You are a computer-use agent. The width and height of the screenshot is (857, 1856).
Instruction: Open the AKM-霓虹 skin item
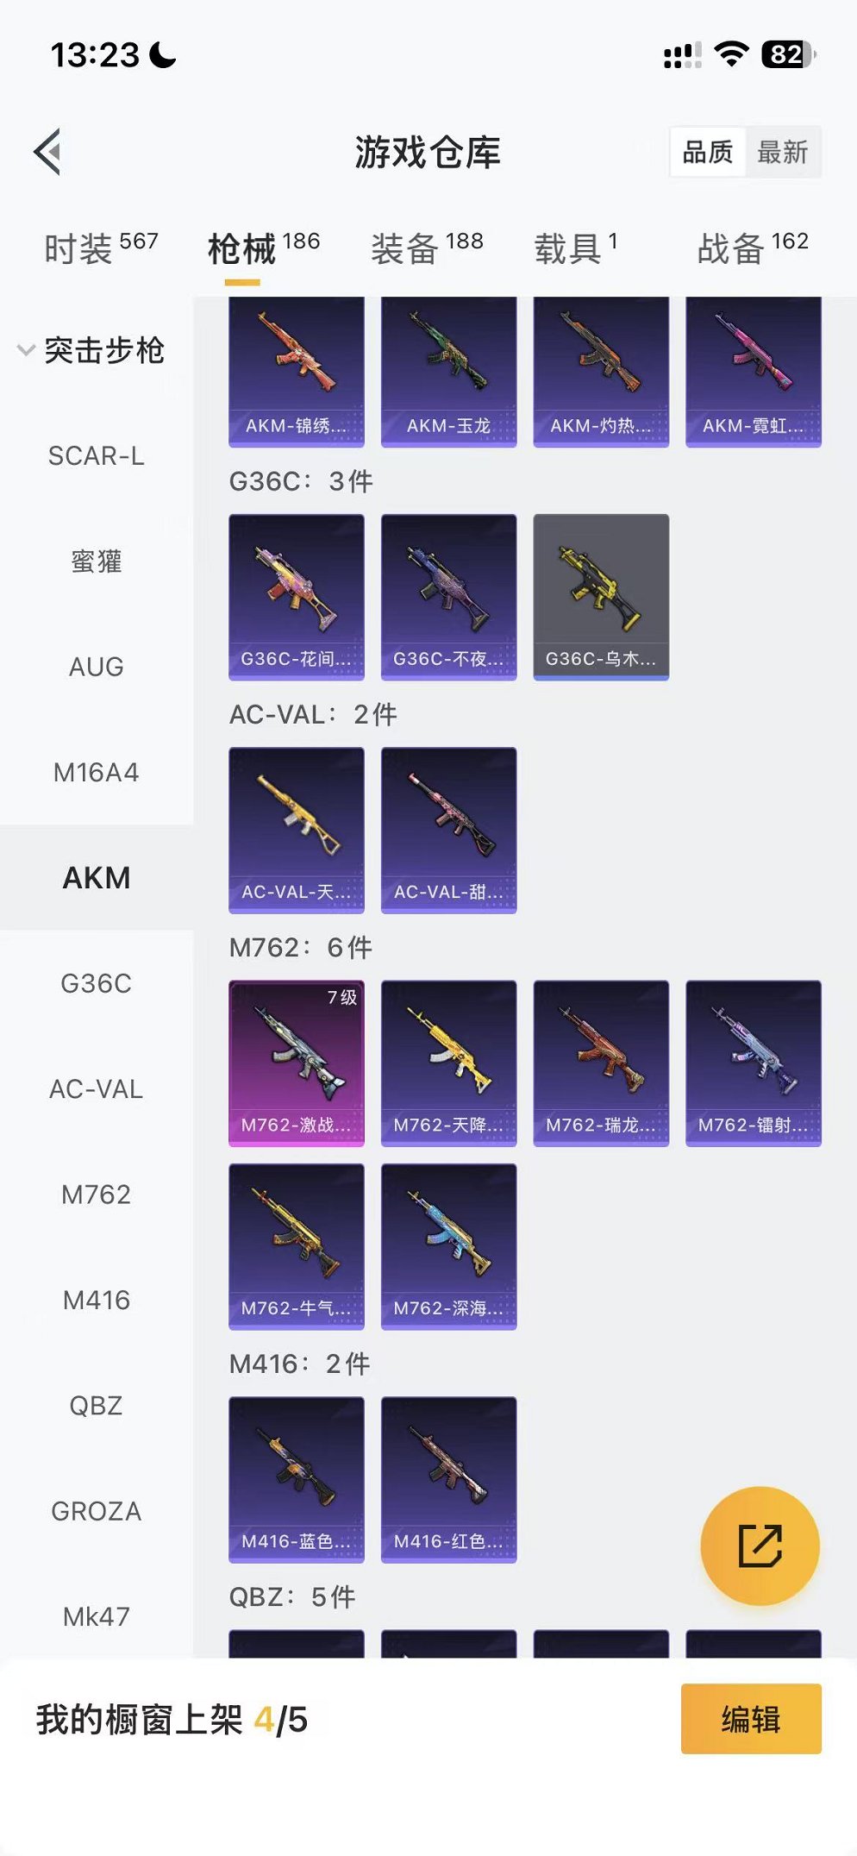(754, 372)
